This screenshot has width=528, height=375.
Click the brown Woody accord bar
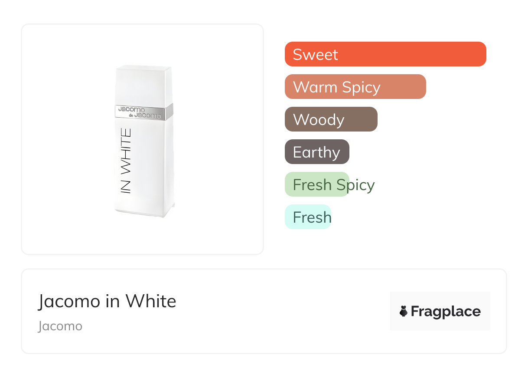331,119
